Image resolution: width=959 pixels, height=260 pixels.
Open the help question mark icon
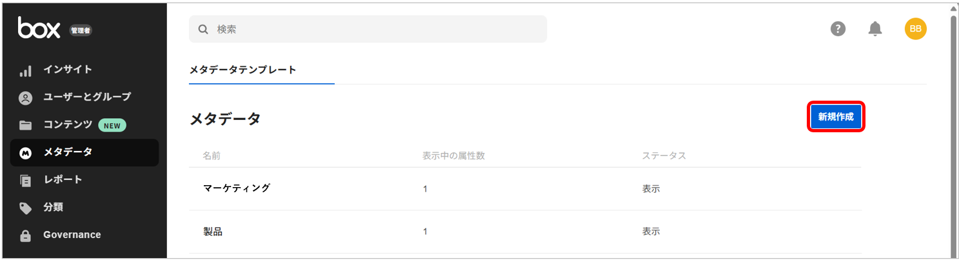pos(838,28)
